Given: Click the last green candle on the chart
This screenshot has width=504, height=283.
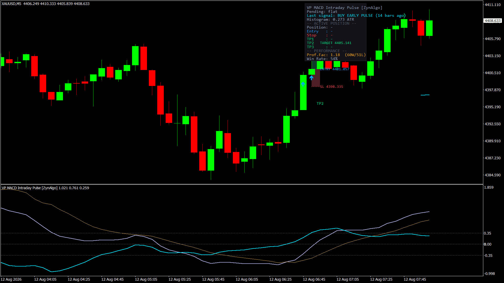Looking at the screenshot, I should point(429,28).
